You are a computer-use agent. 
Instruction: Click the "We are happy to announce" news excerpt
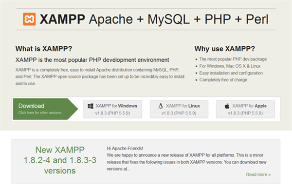(x=186, y=162)
